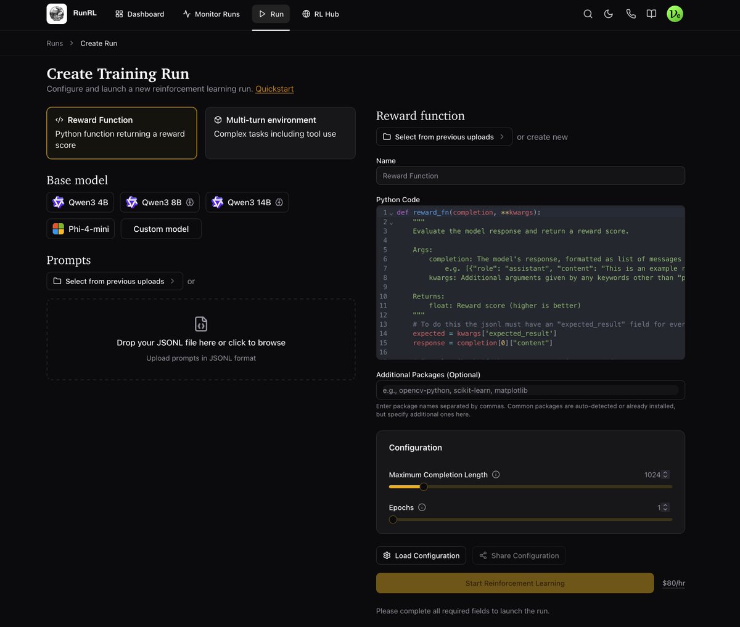Click the Qwen logo on Qwen3 4B
Viewport: 740px width, 627px height.
pos(59,202)
